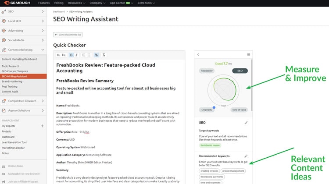This screenshot has height=184, width=329.
Task: Open the hamburger menu in the score panel
Action: tap(248, 55)
